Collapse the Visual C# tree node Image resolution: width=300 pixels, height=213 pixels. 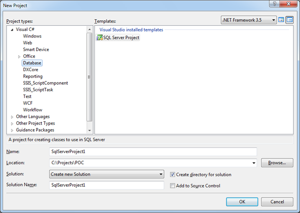click(12, 29)
